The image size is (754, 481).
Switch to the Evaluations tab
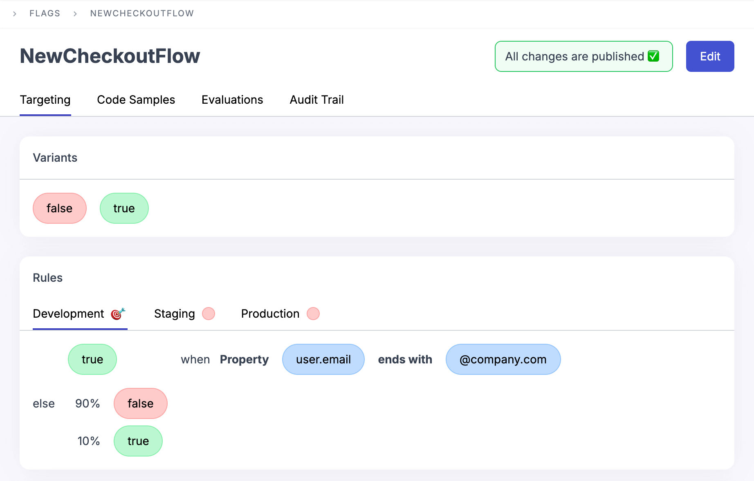click(x=232, y=100)
